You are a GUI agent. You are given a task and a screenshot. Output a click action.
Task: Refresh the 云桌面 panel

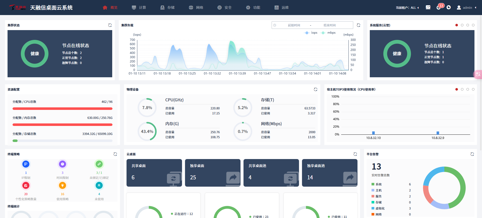pos(355,154)
